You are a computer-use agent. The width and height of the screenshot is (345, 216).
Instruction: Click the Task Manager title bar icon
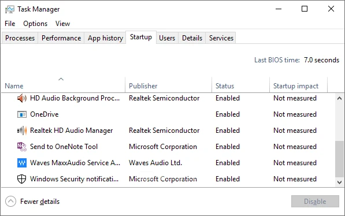[x=9, y=9]
